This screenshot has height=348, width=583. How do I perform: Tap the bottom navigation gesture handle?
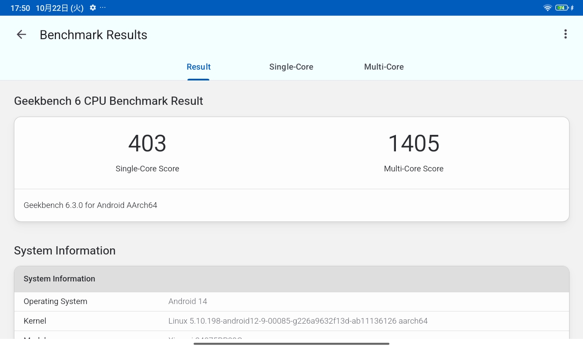[x=291, y=344]
